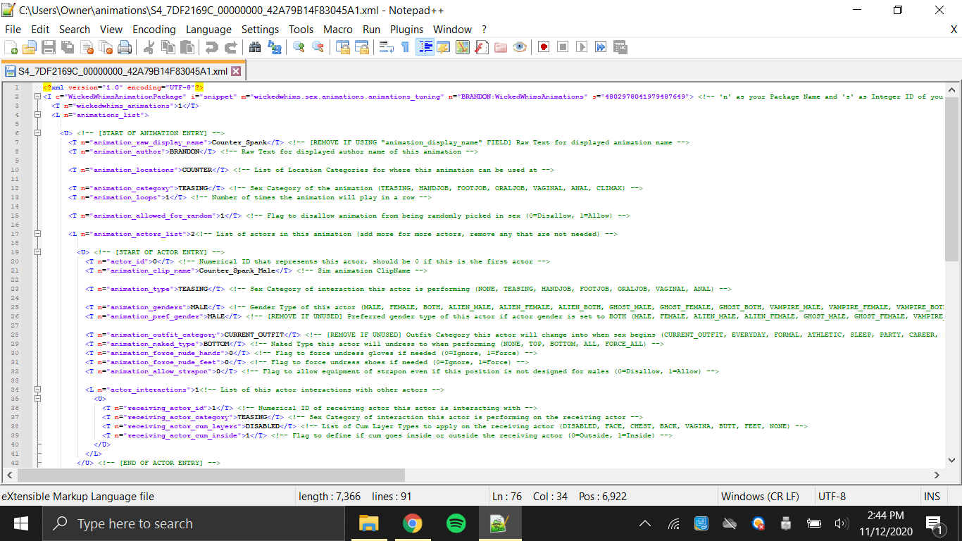
Task: Click the Save All toolbar icon
Action: (68, 47)
